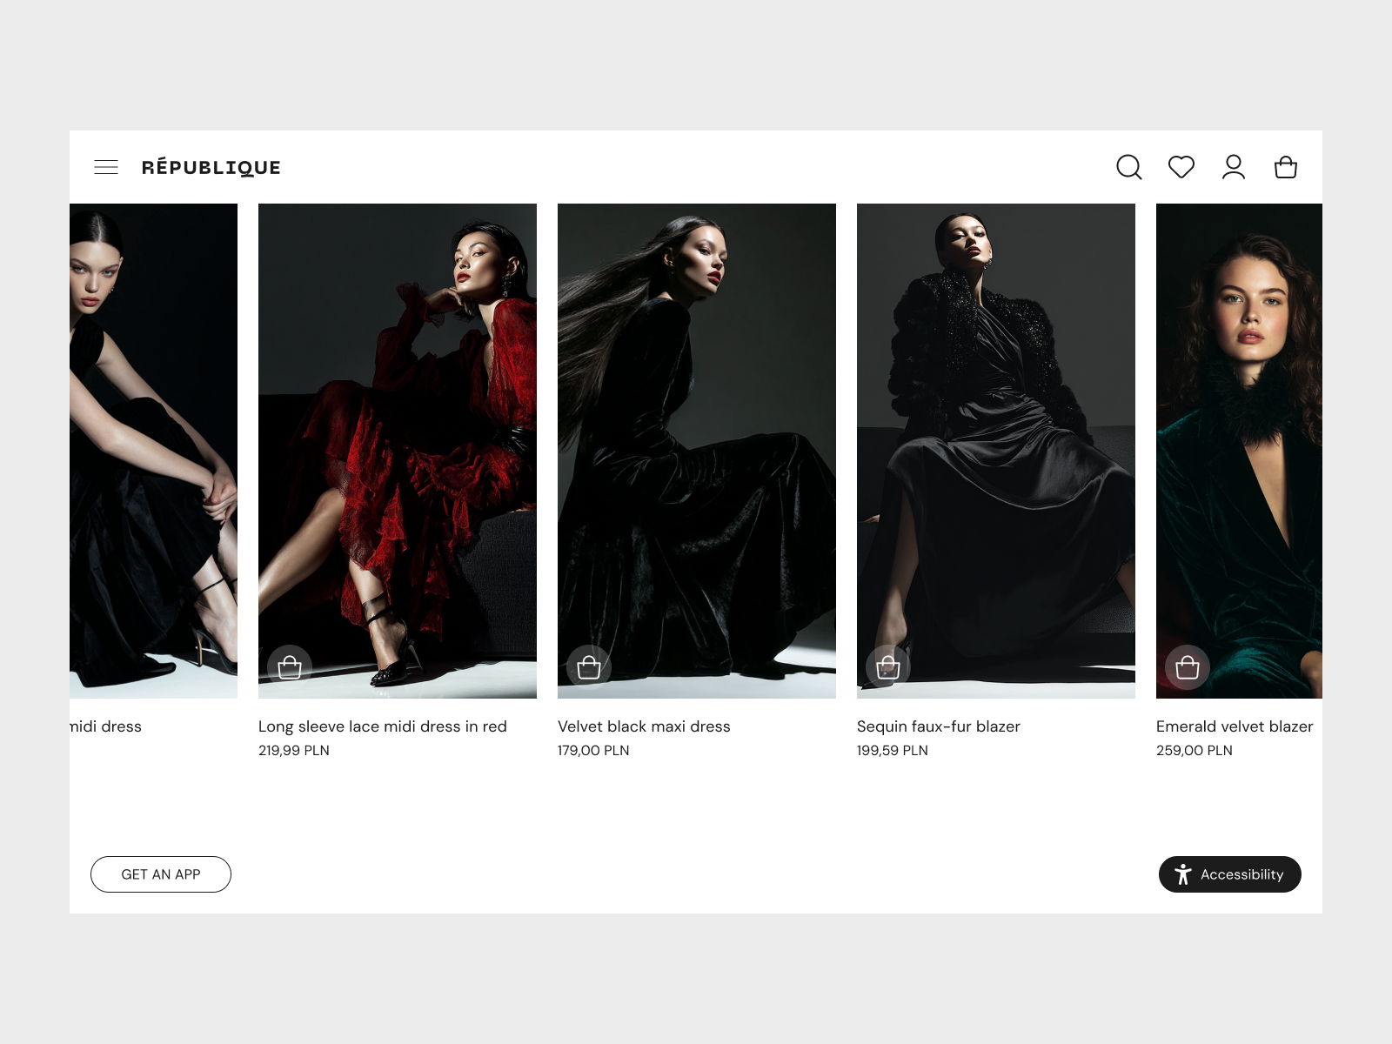Open the hamburger menu
Screen dimensions: 1392x1044
[106, 167]
